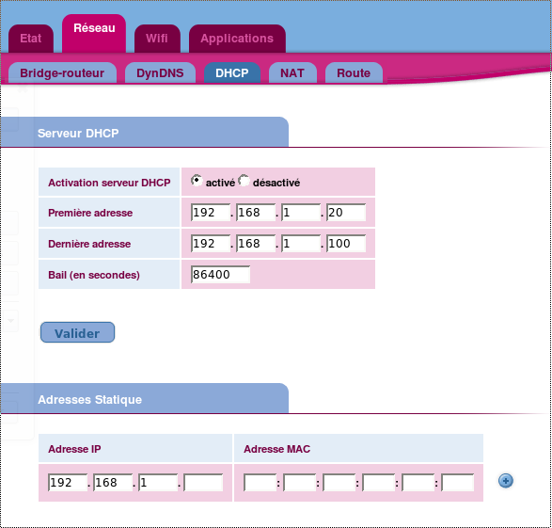Viewport: 552px width, 528px height.
Task: Open the Wifi tab
Action: tap(157, 38)
